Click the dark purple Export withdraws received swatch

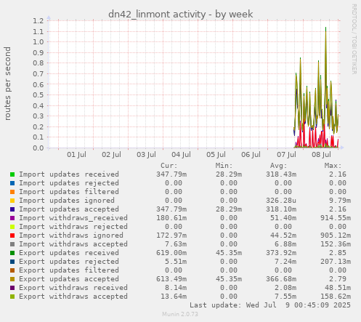[12, 288]
